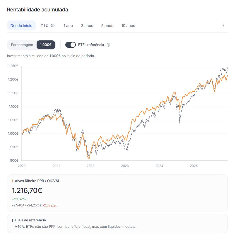Switch display to Percentagem mode
The width and height of the screenshot is (236, 236).
[x=22, y=45]
